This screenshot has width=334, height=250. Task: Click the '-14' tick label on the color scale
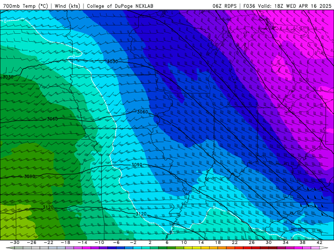point(82,242)
